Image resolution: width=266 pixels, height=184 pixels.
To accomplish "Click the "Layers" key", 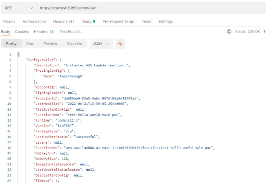I will tap(42, 142).
